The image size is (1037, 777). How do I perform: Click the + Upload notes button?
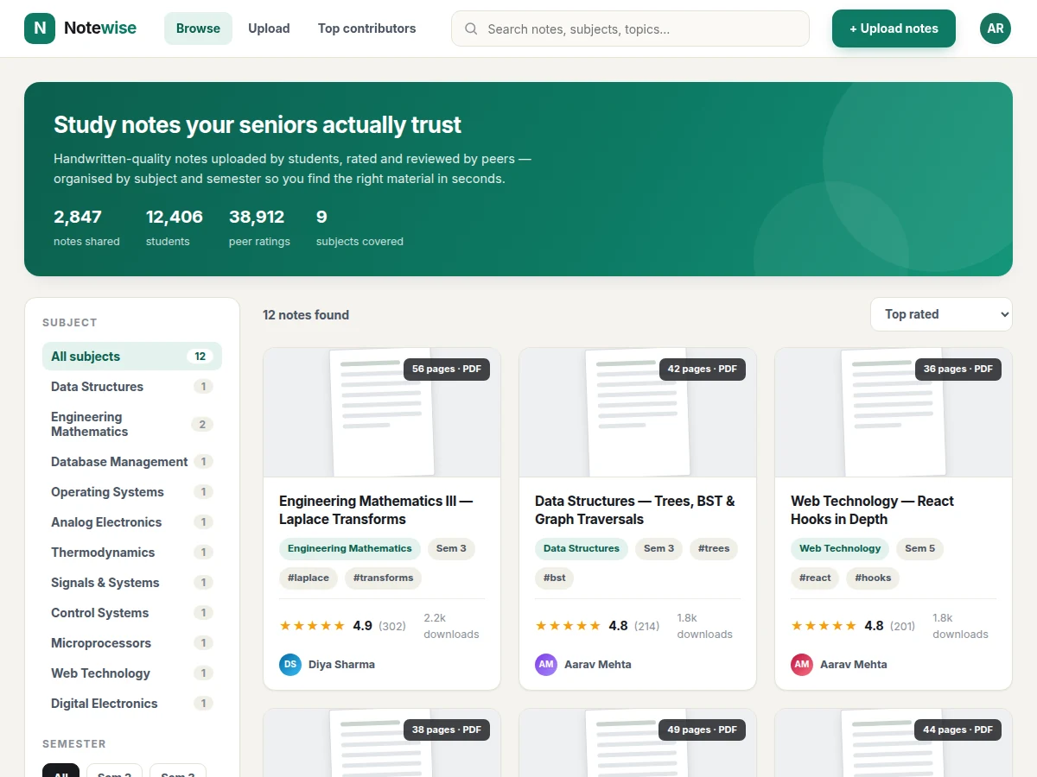point(894,28)
